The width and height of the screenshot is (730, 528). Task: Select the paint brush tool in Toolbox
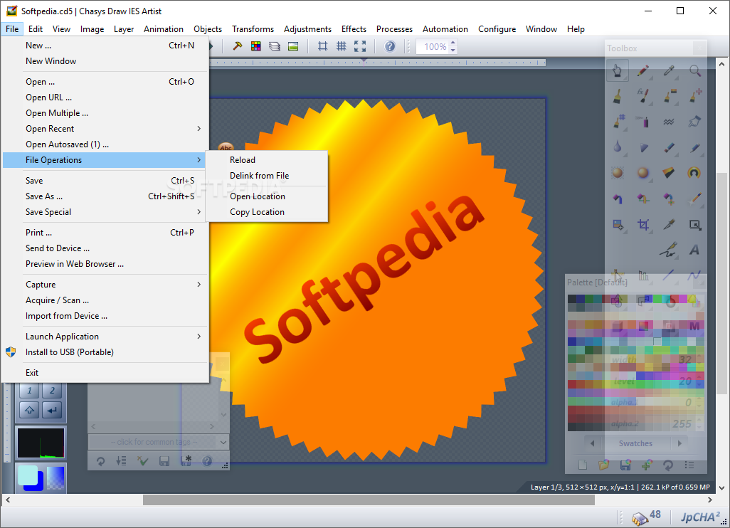pos(618,96)
